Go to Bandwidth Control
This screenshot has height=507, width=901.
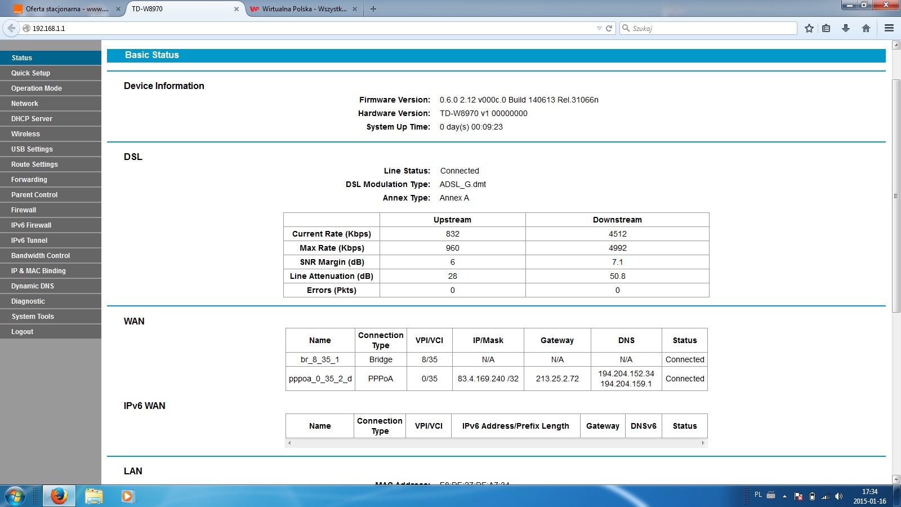51,256
